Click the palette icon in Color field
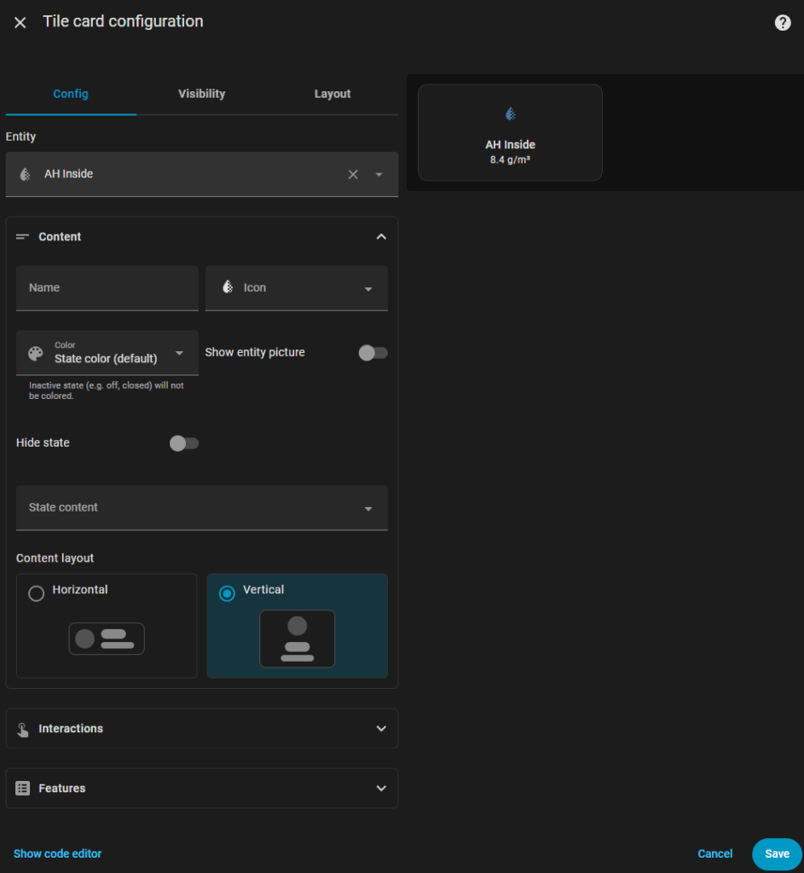Screen dimensions: 804x873 point(36,354)
